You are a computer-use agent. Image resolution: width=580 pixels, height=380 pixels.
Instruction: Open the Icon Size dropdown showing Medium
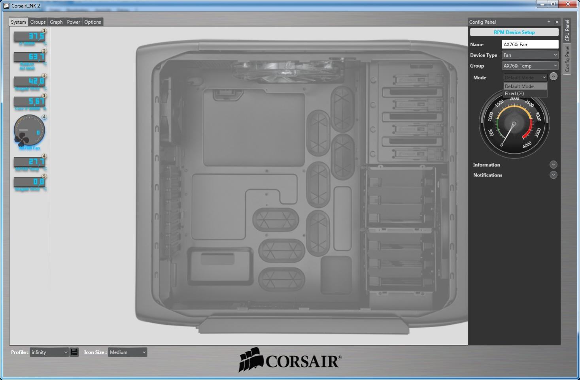pos(127,352)
